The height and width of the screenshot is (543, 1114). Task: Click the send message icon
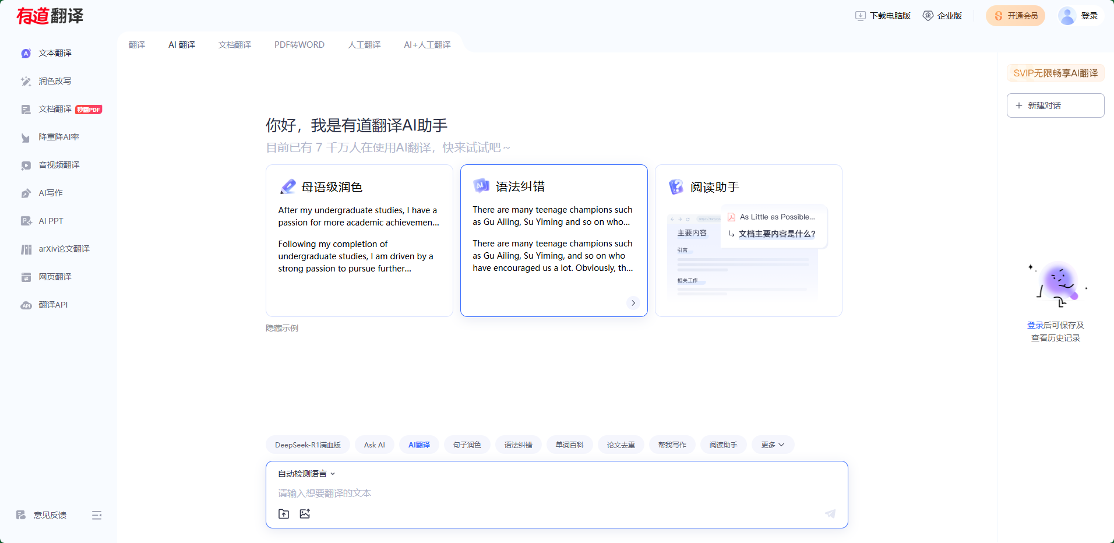[830, 514]
